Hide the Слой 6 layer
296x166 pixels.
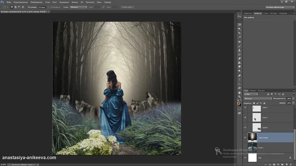[245, 127]
